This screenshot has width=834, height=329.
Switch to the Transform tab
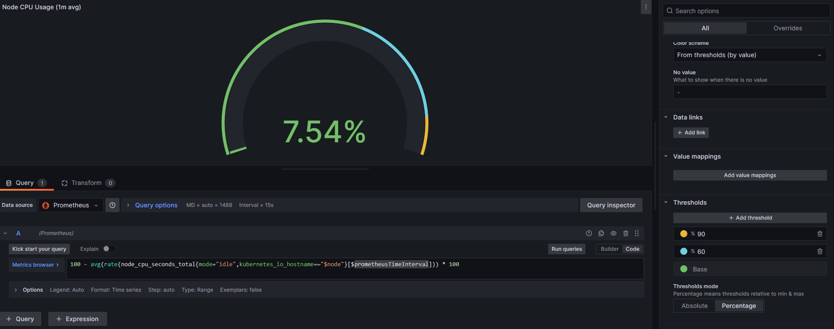pyautogui.click(x=87, y=183)
